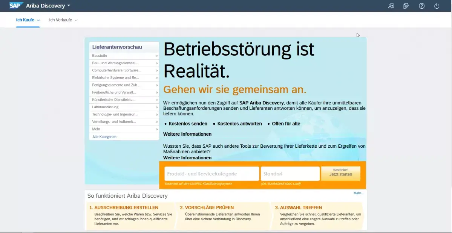Click the 3. AUSWAHL TREFFEN step

point(298,207)
